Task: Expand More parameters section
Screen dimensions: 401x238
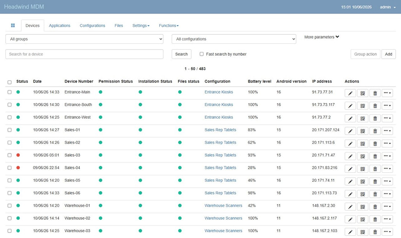Action: pos(321,37)
